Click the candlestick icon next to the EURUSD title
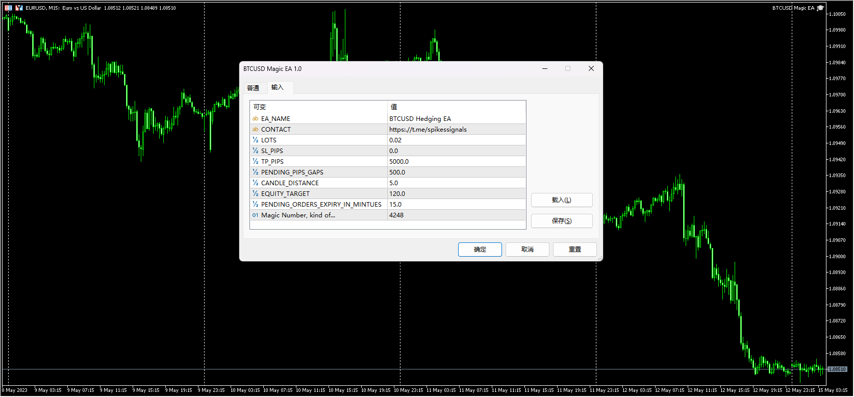 pyautogui.click(x=19, y=8)
